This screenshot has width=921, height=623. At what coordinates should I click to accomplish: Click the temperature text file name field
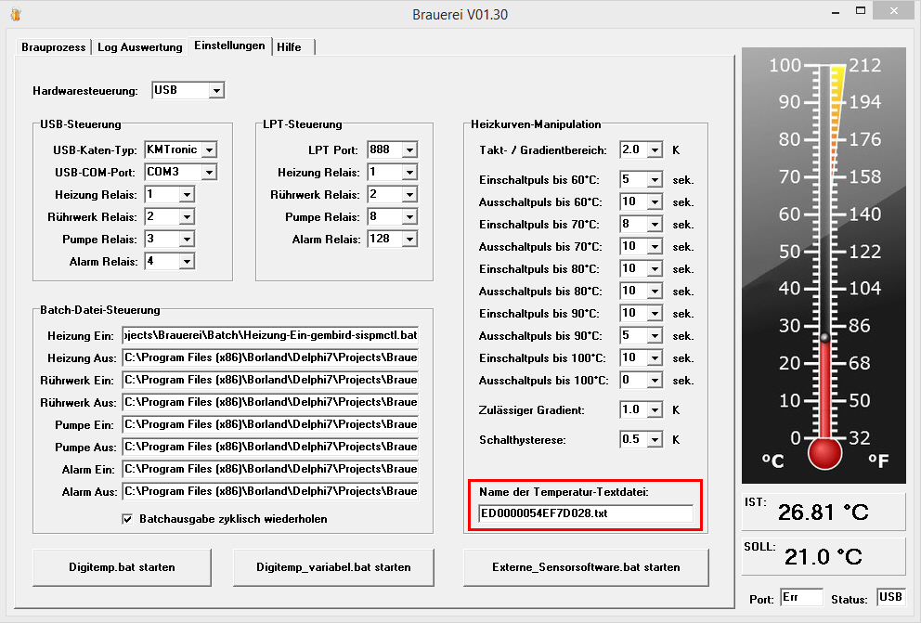pos(585,513)
